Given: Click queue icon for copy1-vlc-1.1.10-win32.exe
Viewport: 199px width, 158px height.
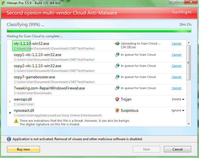Looking at the screenshot, I should (x=117, y=55).
